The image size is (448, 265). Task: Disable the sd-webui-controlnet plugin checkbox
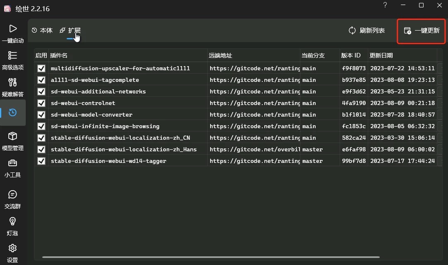tap(41, 103)
